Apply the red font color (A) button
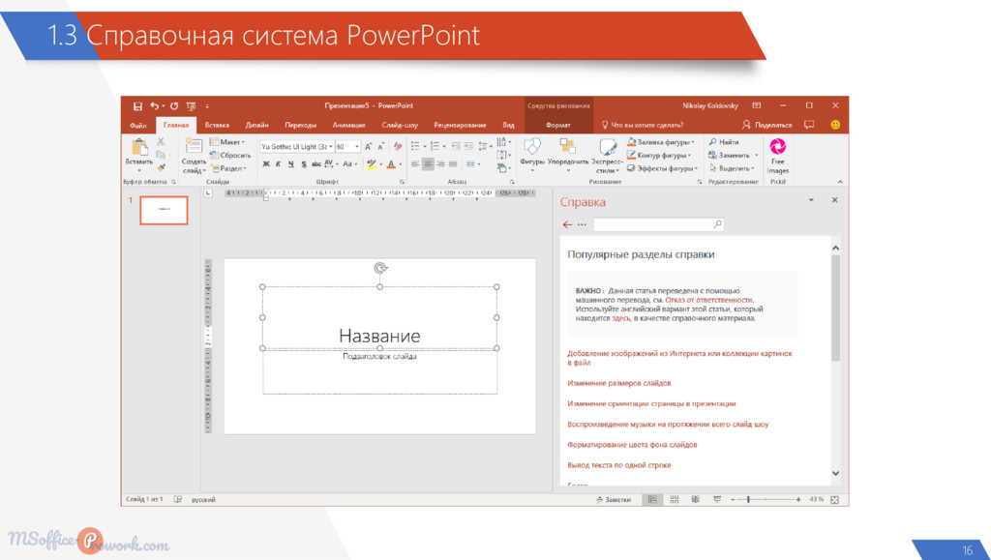This screenshot has height=560, width=991. click(391, 164)
